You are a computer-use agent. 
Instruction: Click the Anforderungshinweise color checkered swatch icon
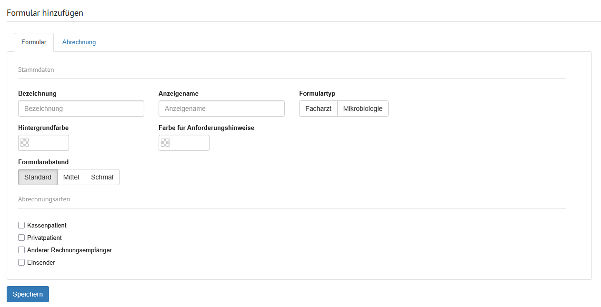coord(165,142)
